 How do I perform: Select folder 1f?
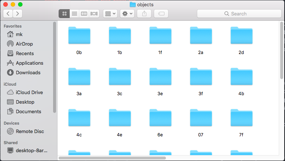point(160,36)
